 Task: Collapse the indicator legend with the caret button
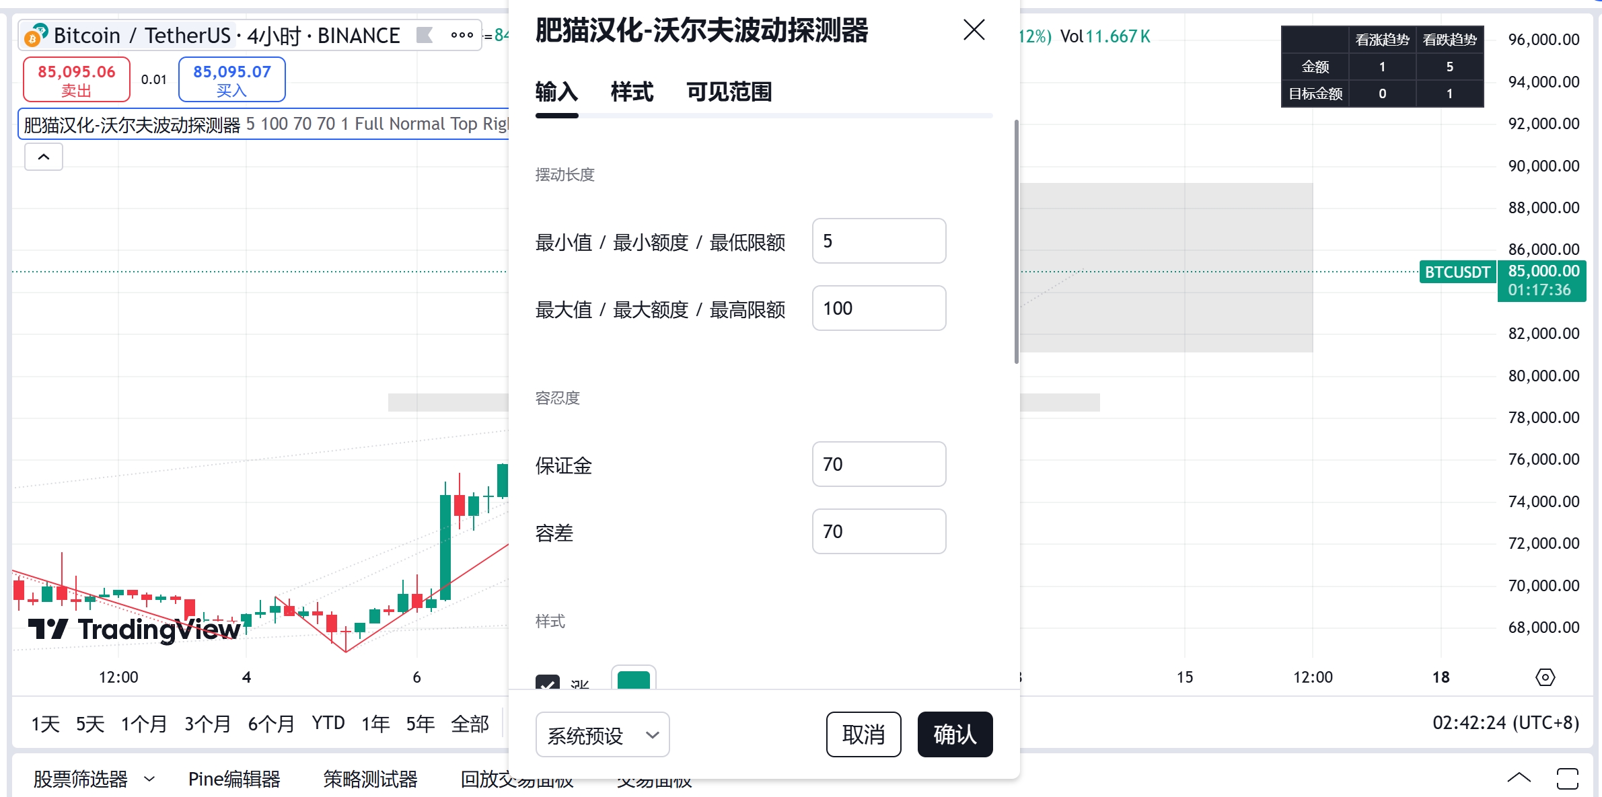(x=44, y=157)
